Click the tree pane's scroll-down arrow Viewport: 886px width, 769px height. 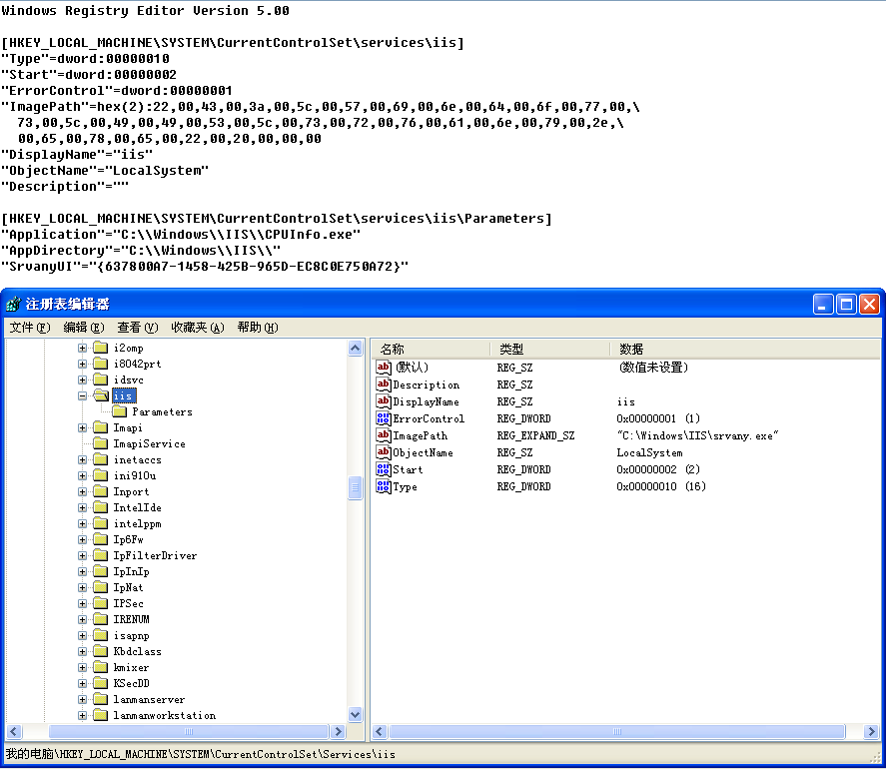(x=355, y=714)
